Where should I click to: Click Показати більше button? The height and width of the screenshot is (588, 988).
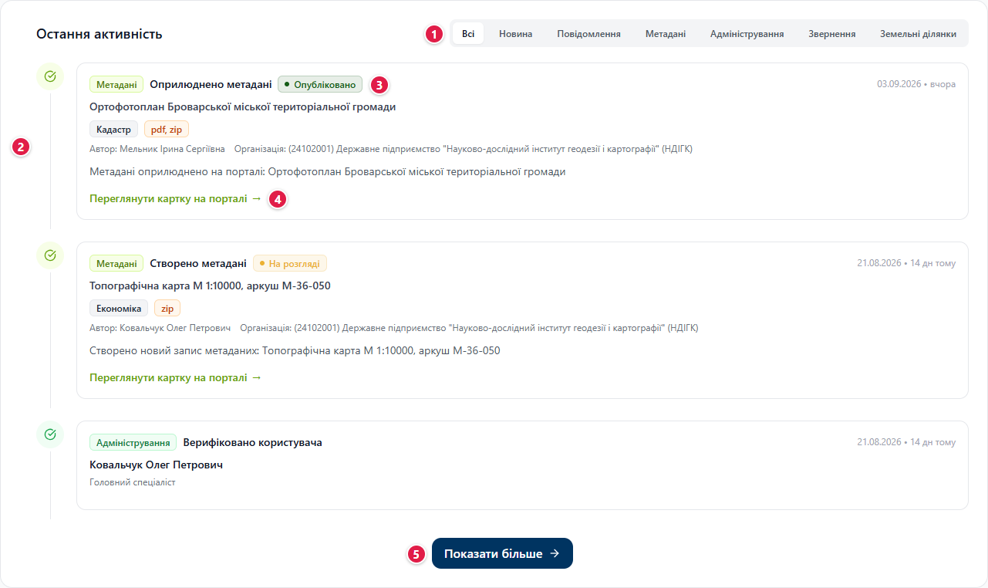(x=502, y=553)
